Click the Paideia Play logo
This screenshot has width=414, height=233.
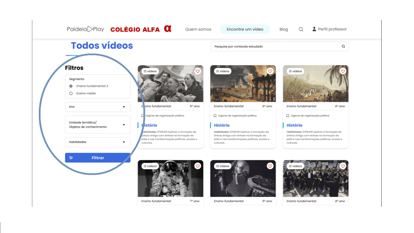[x=85, y=29]
